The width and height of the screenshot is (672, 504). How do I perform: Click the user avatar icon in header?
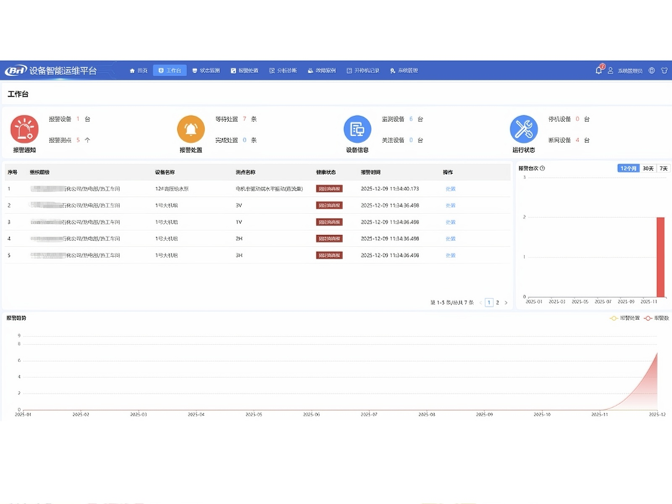[611, 71]
